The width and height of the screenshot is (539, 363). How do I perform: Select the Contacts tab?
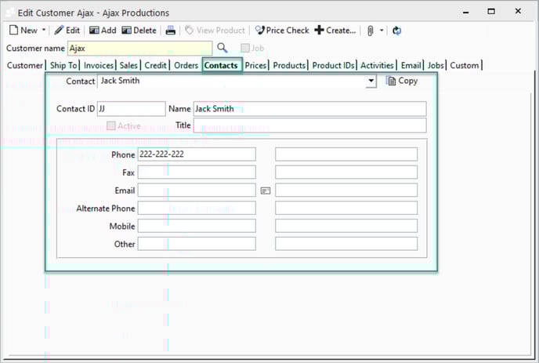(x=221, y=65)
